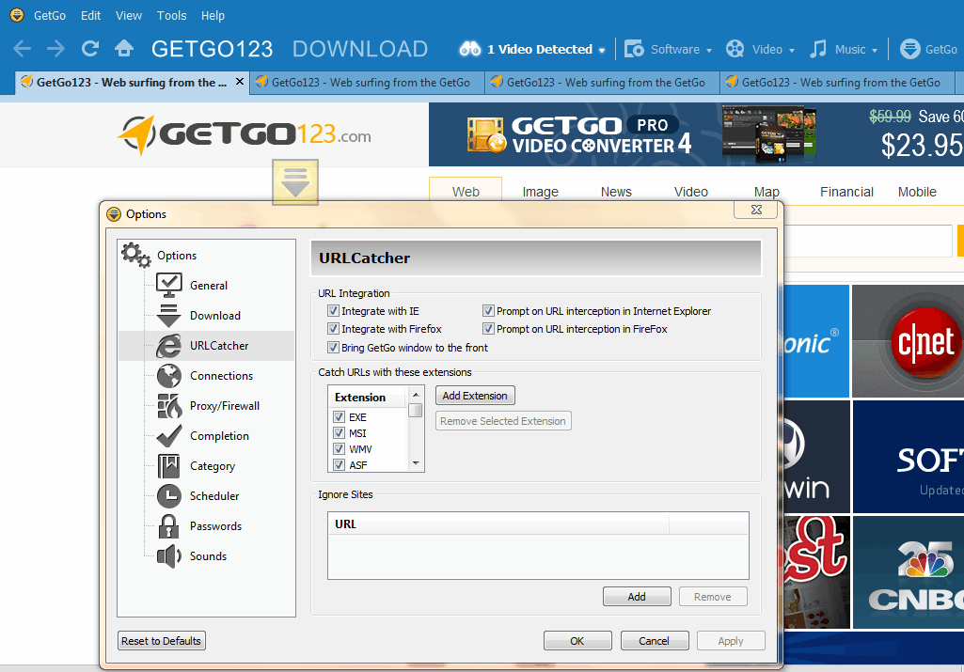This screenshot has height=672, width=964.
Task: Open the home page via house icon
Action: click(124, 49)
